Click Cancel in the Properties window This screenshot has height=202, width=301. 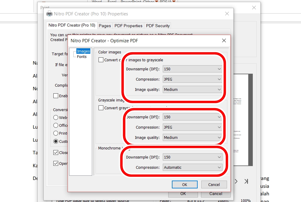click(x=216, y=194)
